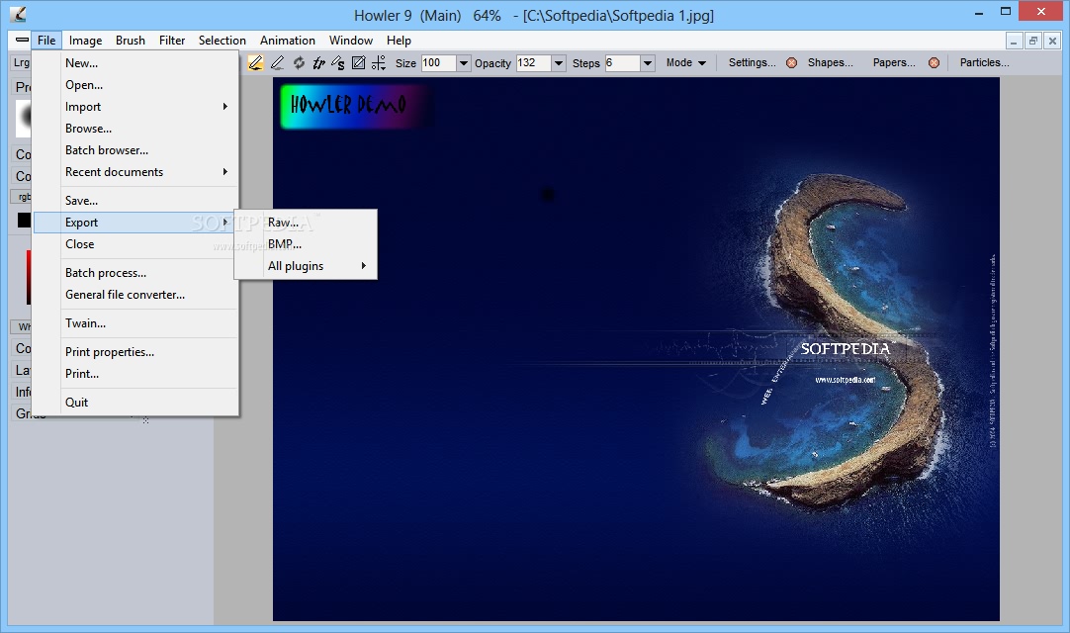
Task: Select BMP... export option
Action: click(x=306, y=243)
